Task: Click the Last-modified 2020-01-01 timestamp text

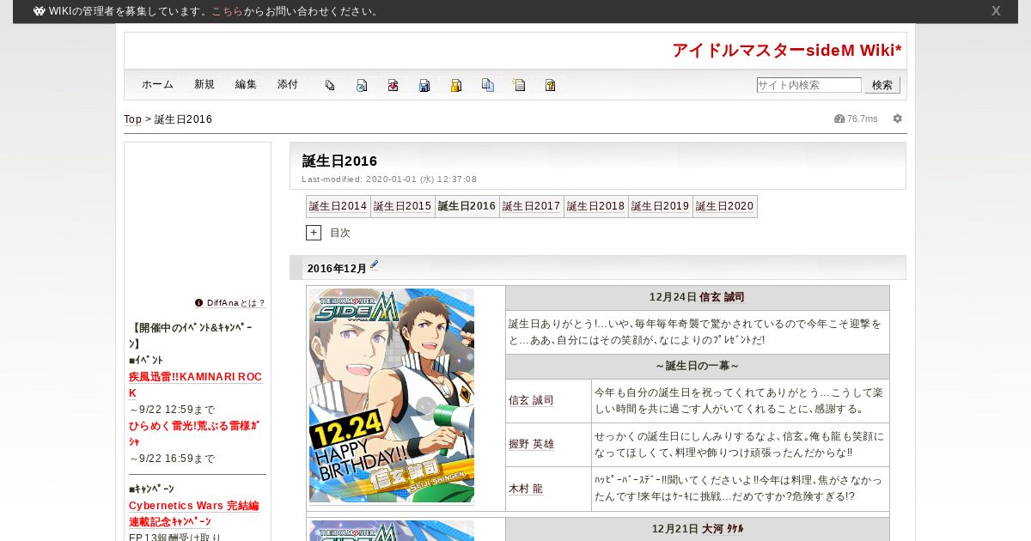Action: coord(389,179)
